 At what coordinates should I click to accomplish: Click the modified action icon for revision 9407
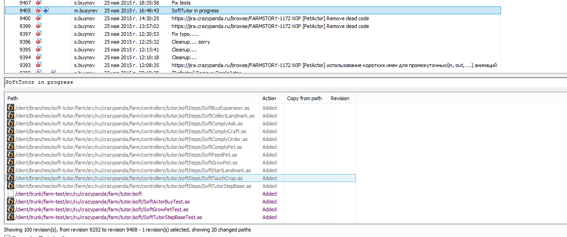[x=39, y=3]
